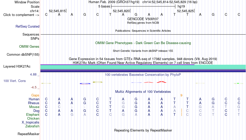Click the hg19 label beside the scale bar
Image resolution: width=246 pixels, height=140 pixels.
(181, 6)
